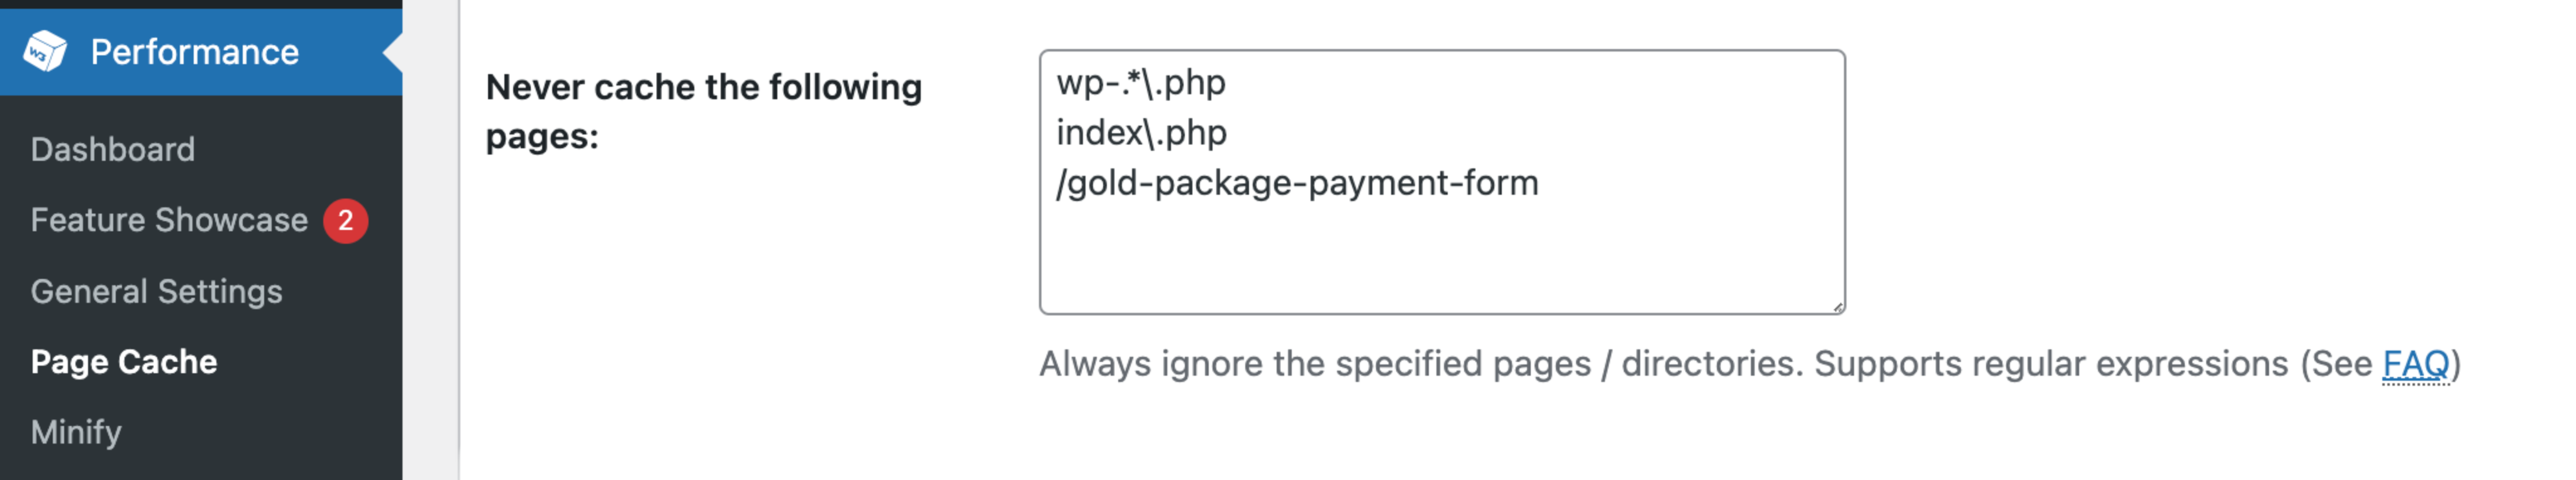Screen dimensions: 2576x480
Task: Select the Page Cache submenu item
Action: (x=124, y=362)
